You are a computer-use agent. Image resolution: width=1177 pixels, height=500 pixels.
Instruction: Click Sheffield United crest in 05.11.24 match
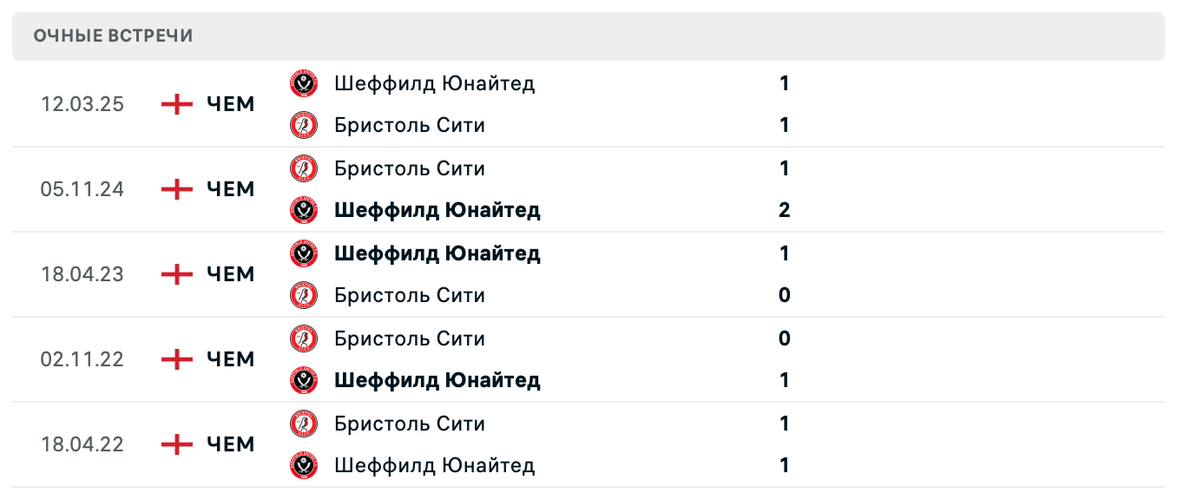click(x=303, y=210)
